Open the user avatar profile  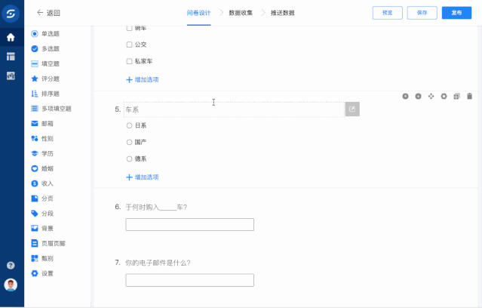(x=11, y=285)
